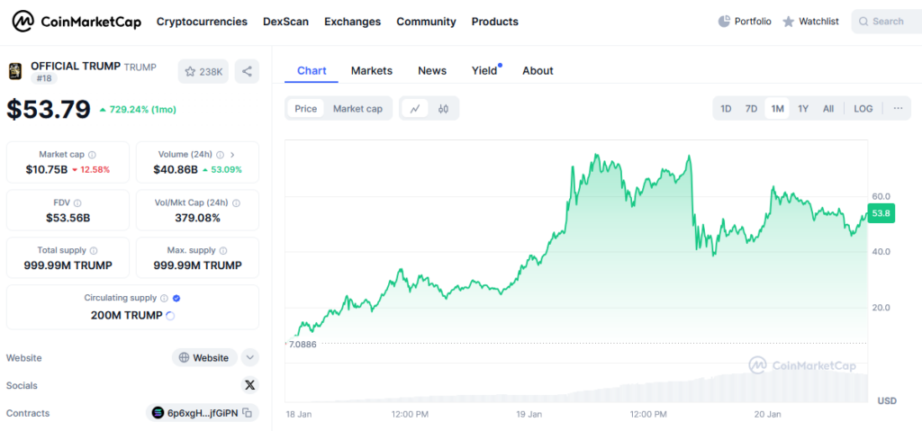Click the 7.0886 opening price label
Viewport: 922px width, 431px height.
tap(303, 344)
